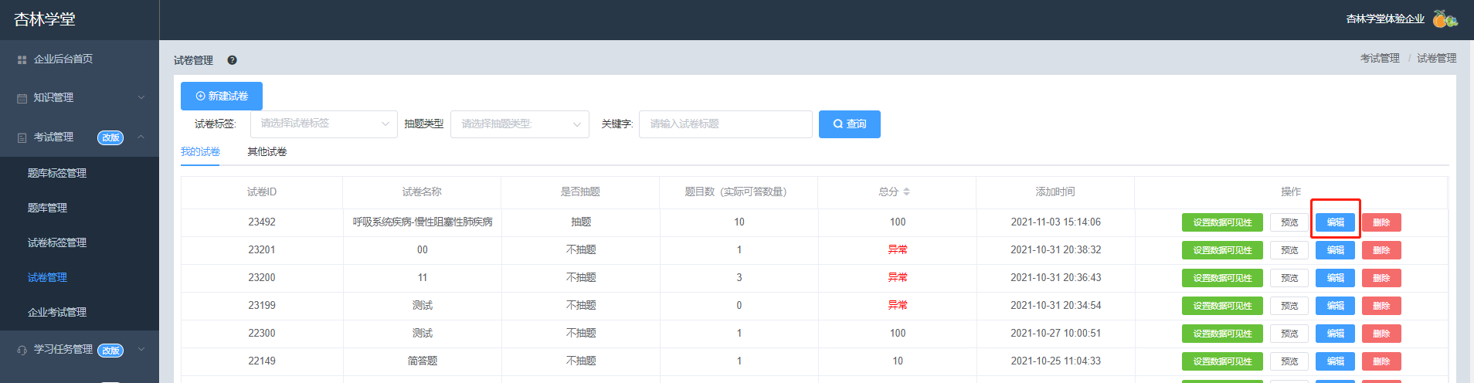Preview exam 23492 with 预览
Viewport: 1474px width, 383px height.
click(x=1289, y=222)
